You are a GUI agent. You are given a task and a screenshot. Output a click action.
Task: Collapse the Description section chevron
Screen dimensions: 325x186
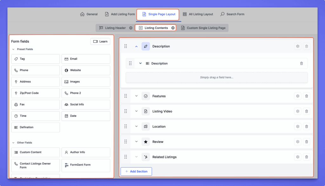click(x=136, y=46)
